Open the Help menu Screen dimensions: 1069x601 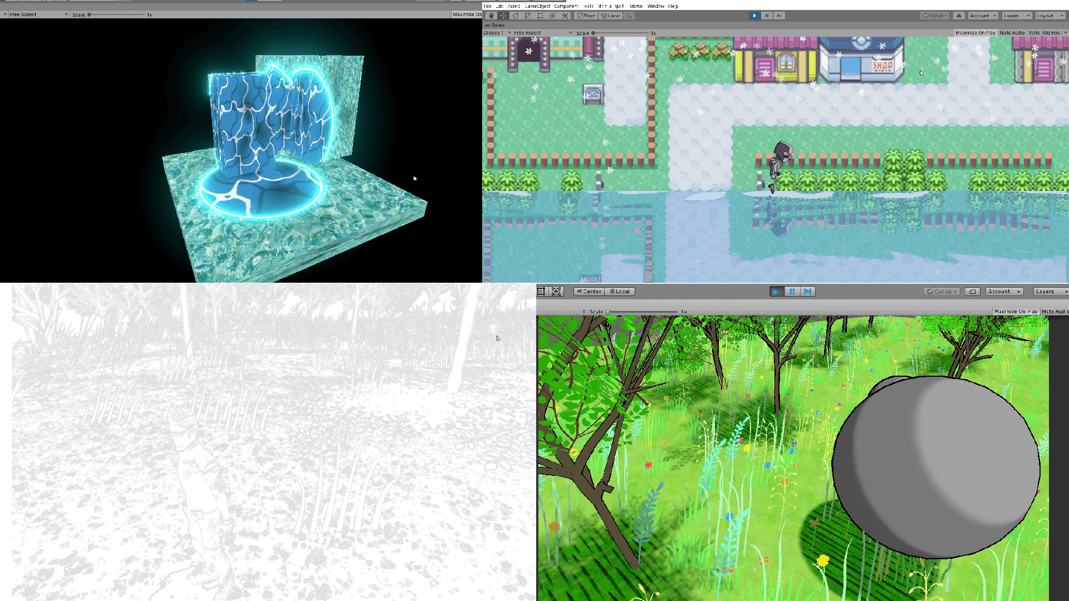673,6
